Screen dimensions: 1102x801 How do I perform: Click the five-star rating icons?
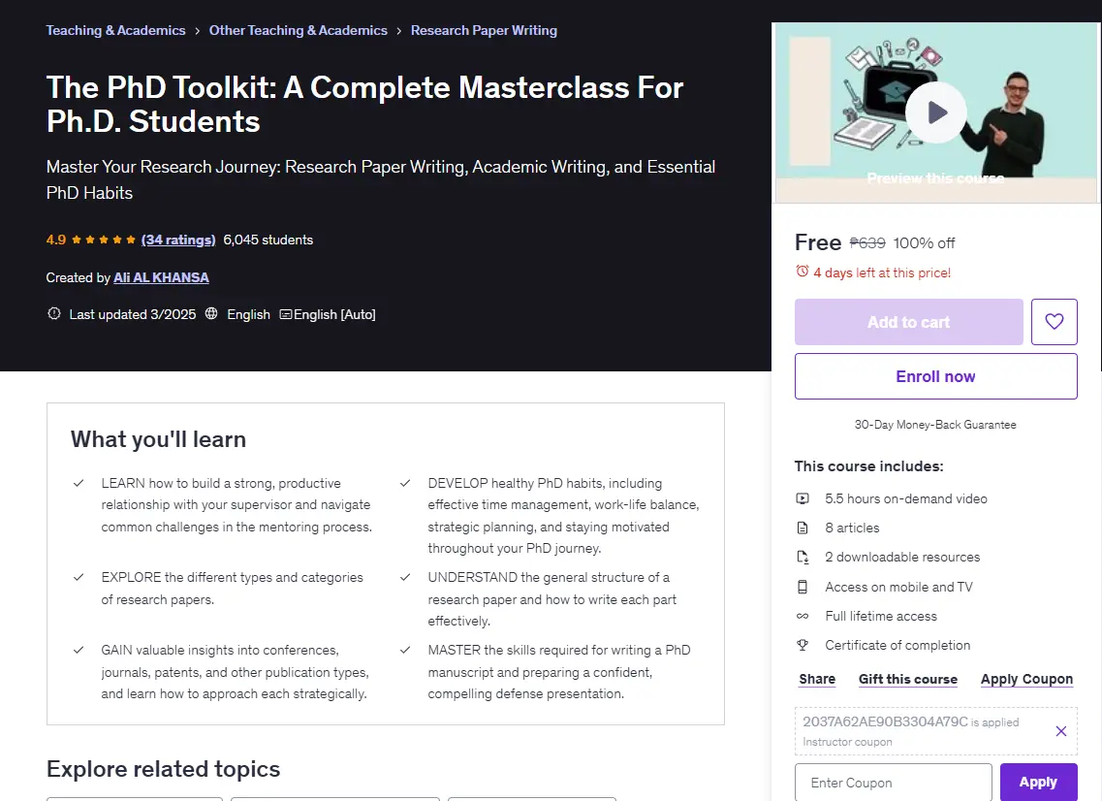coord(104,240)
